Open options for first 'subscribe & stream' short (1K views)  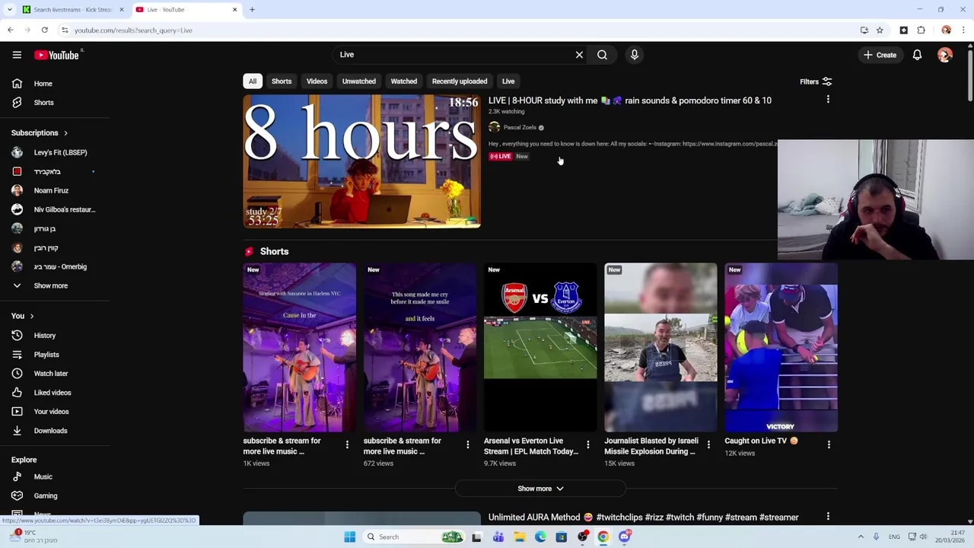click(347, 444)
